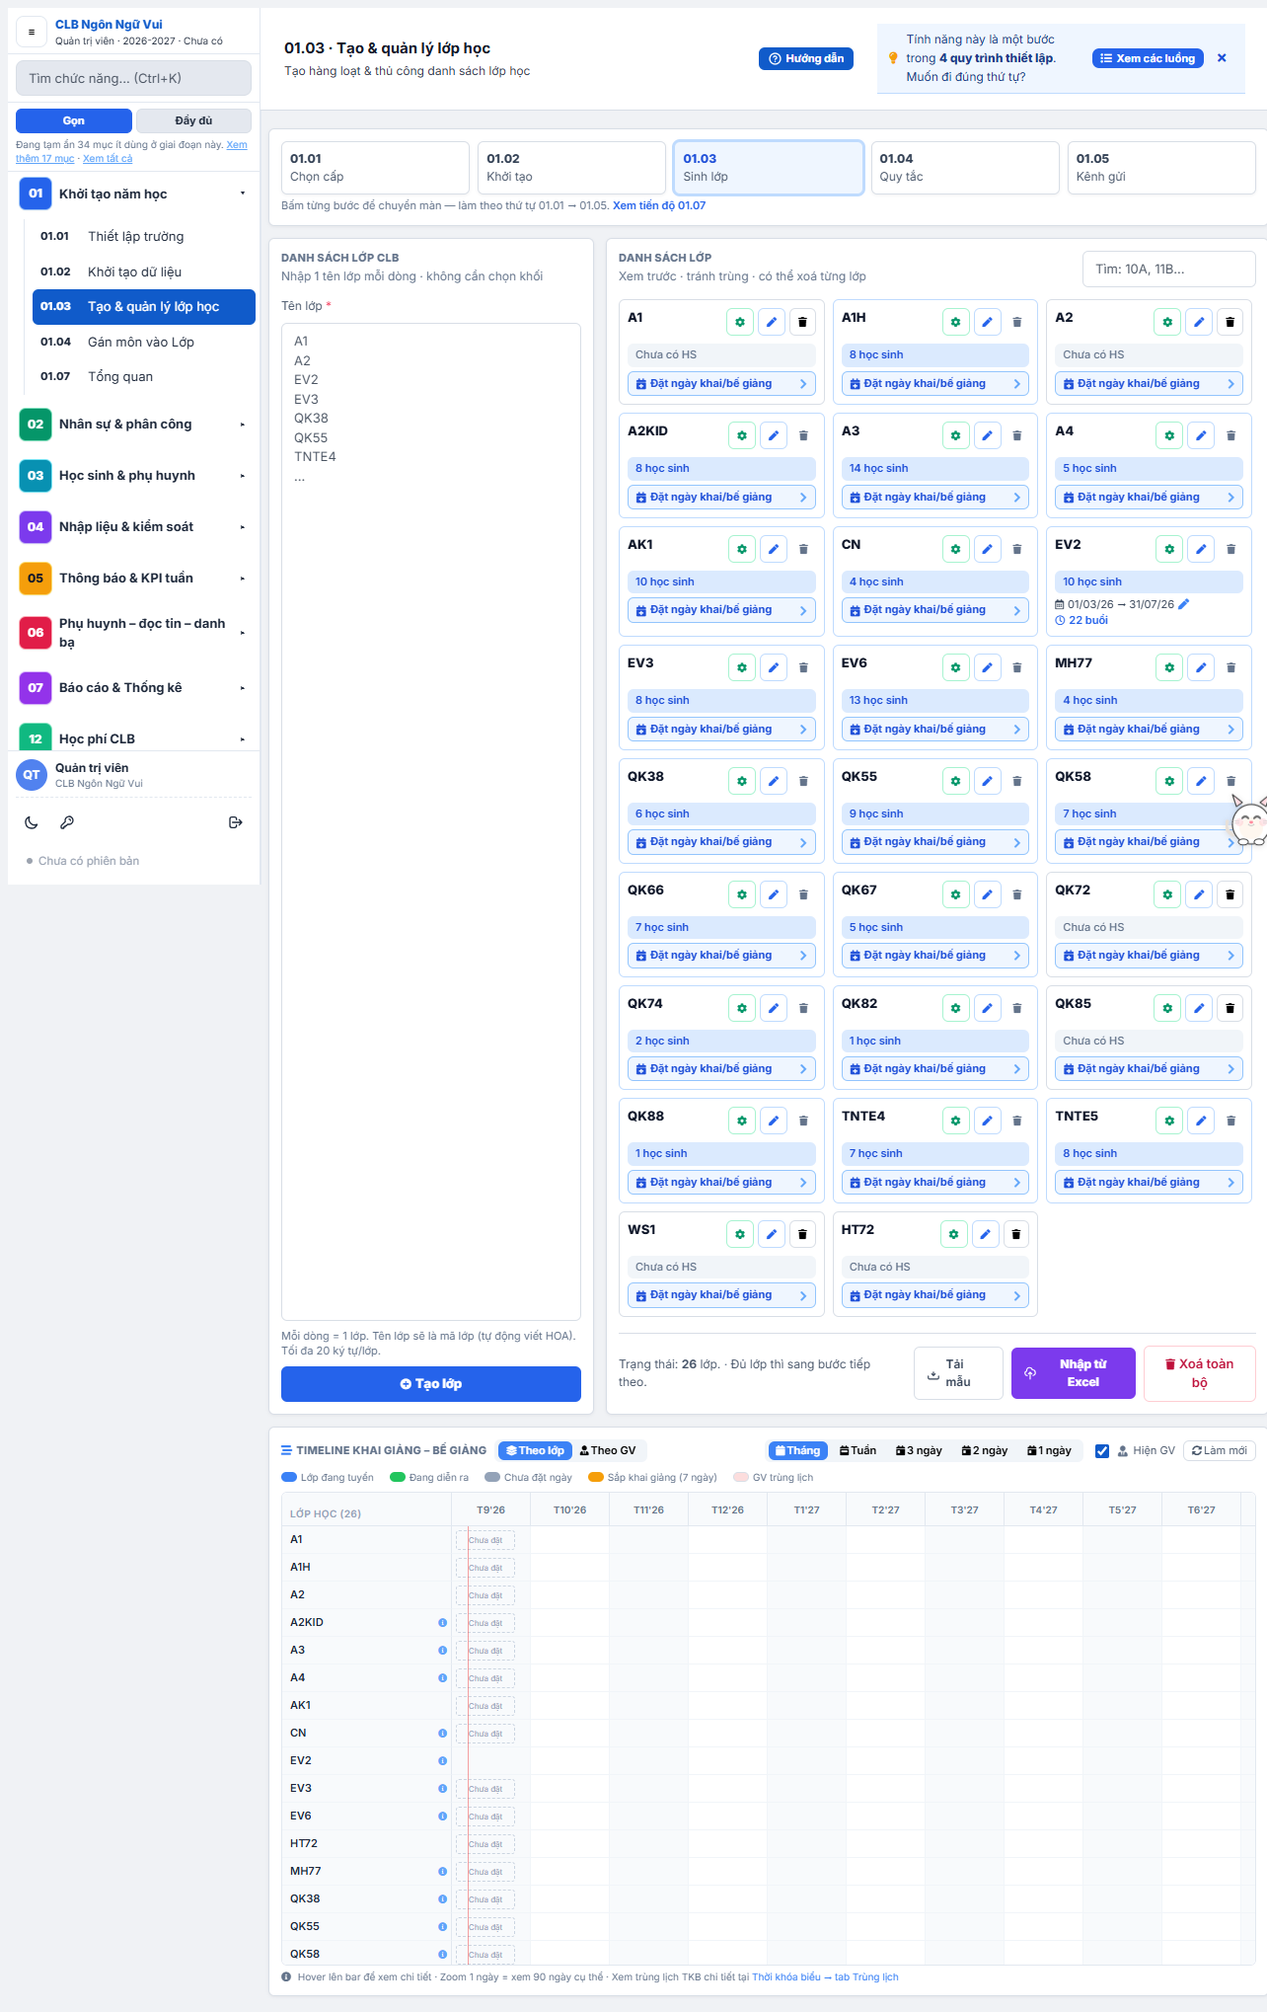Log out using the exit icon
The height and width of the screenshot is (2012, 1267).
pos(235,822)
